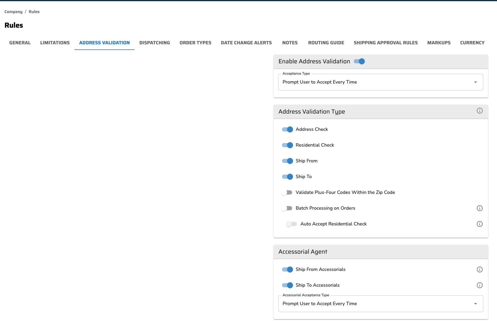Screen dimensions: 497x323
Task: Toggle Auto Accept Residential Check switch
Action: [x=292, y=224]
